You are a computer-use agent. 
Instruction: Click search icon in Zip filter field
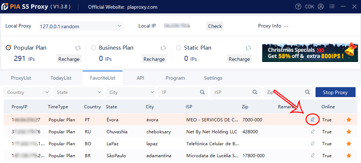point(307,92)
